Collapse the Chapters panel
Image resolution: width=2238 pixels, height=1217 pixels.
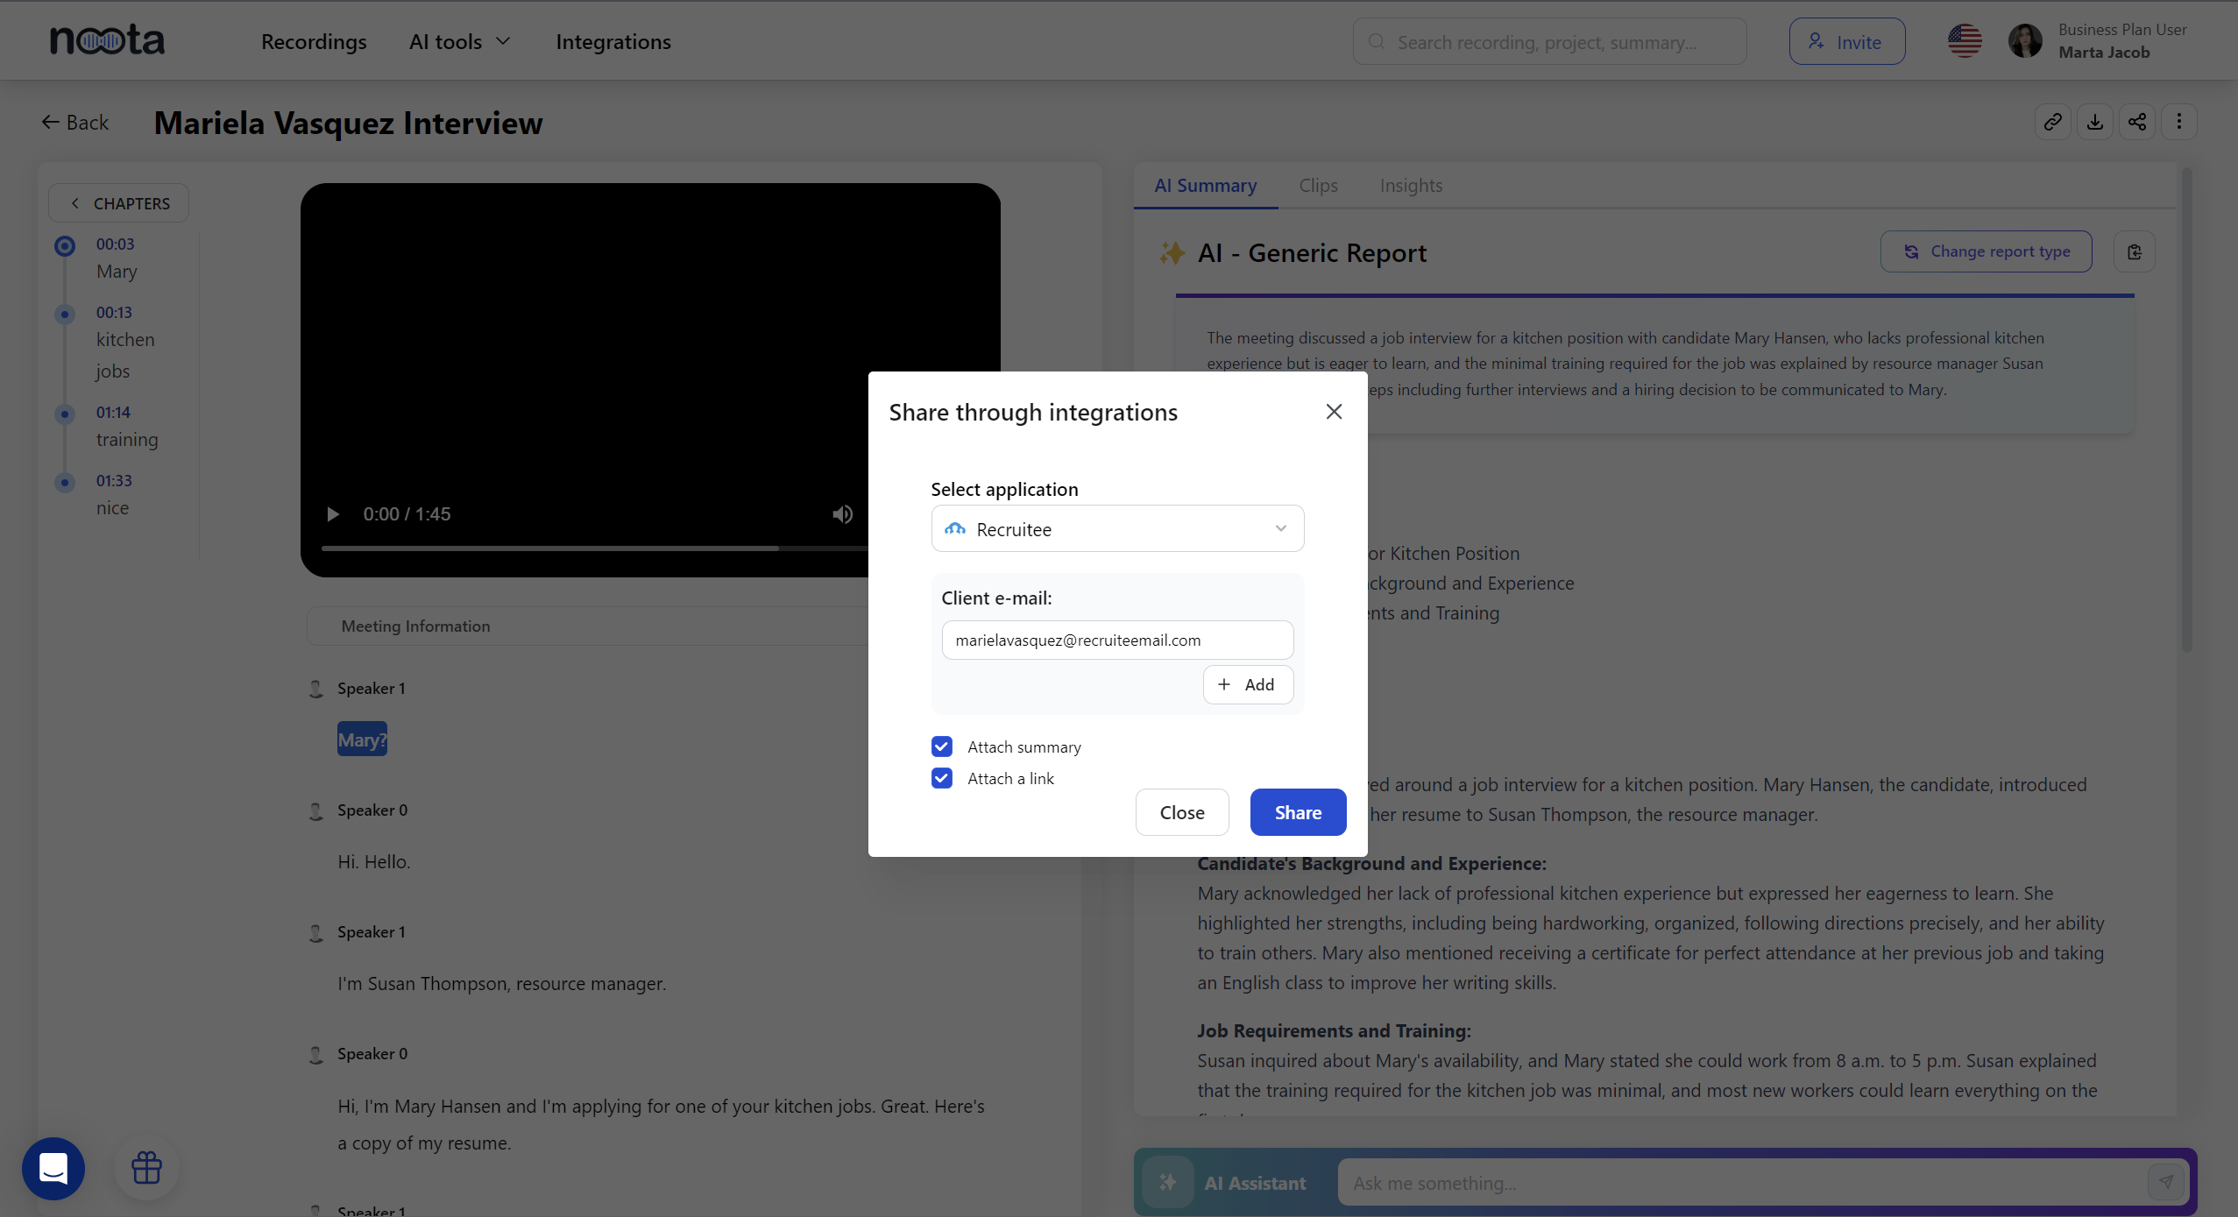pos(118,203)
